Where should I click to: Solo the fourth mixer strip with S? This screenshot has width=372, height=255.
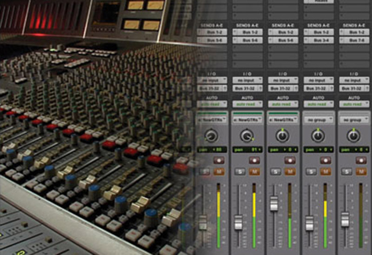pos(311,172)
